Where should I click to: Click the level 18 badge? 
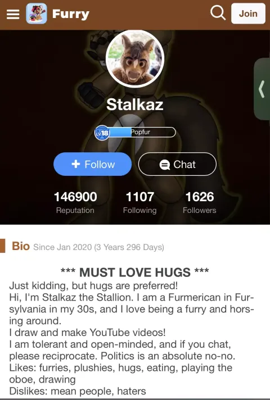(102, 133)
